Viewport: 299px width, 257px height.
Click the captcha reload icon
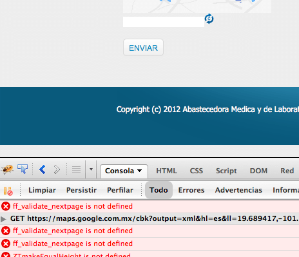209,19
